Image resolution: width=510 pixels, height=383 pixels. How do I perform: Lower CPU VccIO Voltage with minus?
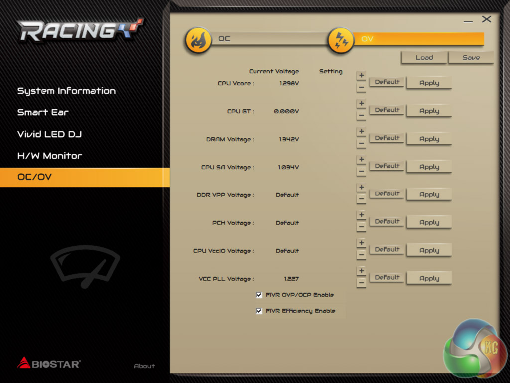pos(361,255)
